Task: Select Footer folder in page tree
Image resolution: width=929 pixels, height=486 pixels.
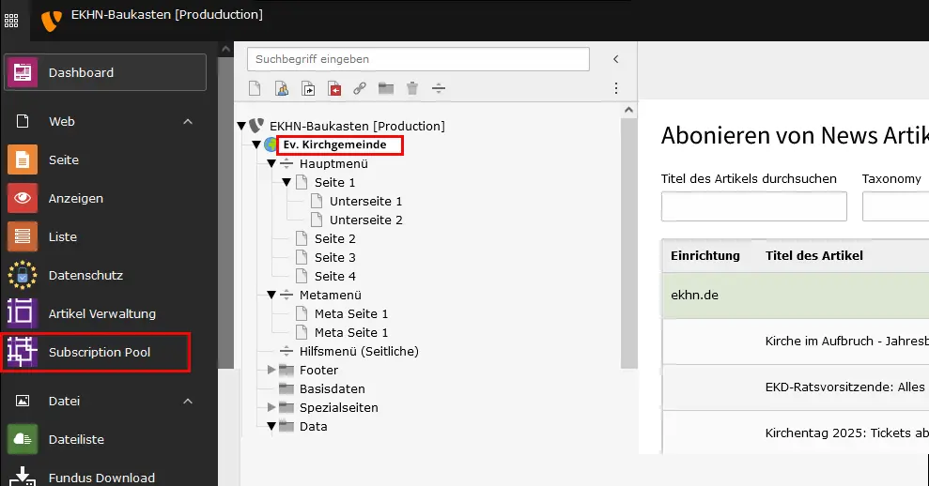Action: pyautogui.click(x=318, y=370)
